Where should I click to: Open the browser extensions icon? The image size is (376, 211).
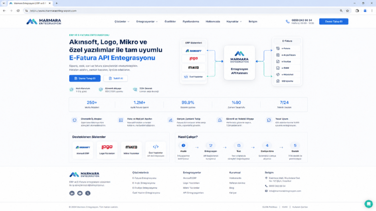click(x=357, y=11)
